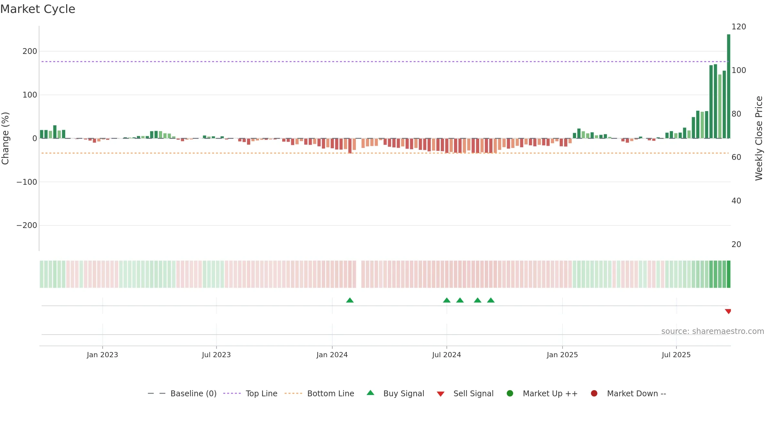Click the Jan 2025 x-axis label
This screenshot has height=436, width=775.
pyautogui.click(x=562, y=355)
